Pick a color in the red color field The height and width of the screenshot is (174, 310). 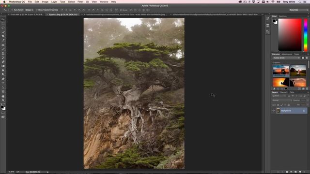[290, 35]
